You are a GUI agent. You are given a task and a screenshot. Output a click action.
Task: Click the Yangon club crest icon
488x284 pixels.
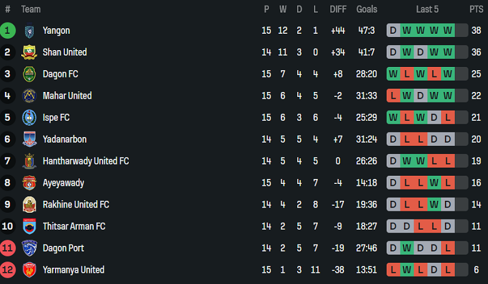tap(29, 31)
